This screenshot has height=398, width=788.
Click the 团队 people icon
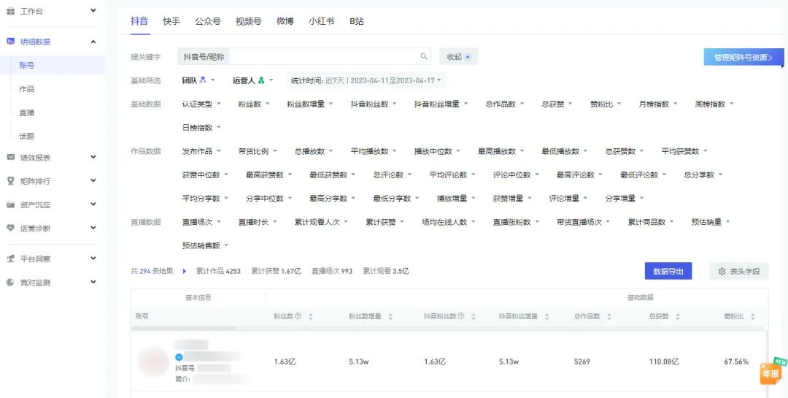(203, 80)
